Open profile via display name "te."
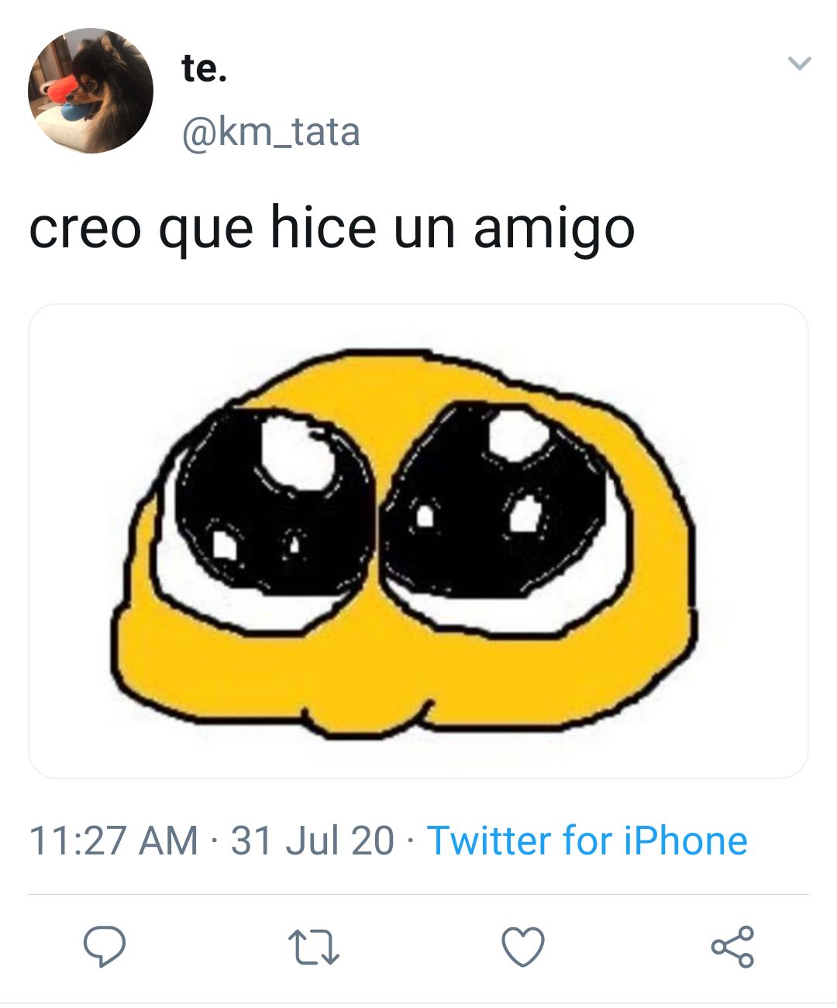Viewport: 837px width, 1008px height. [x=205, y=68]
